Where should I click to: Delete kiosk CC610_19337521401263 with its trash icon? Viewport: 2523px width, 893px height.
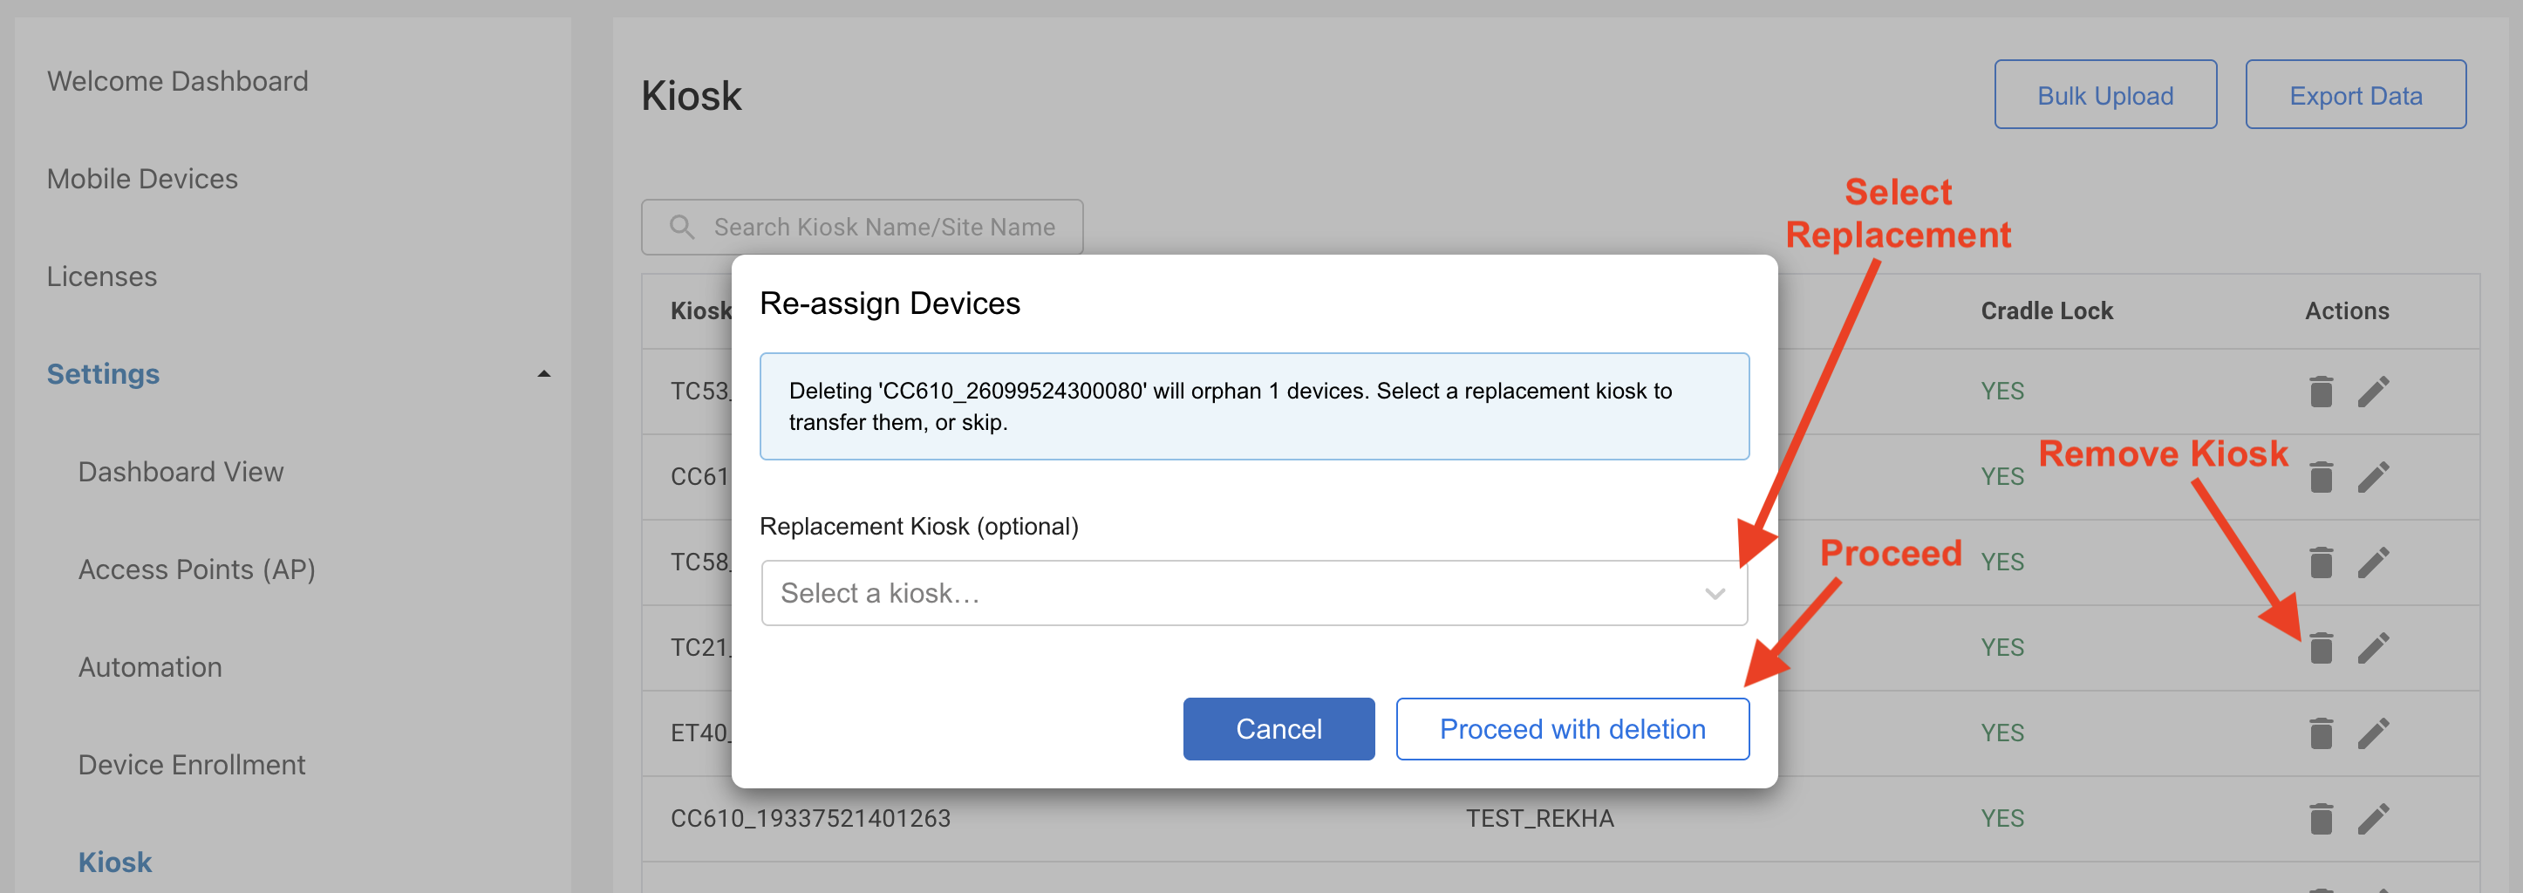(2321, 818)
